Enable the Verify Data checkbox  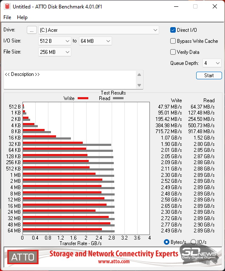173,52
